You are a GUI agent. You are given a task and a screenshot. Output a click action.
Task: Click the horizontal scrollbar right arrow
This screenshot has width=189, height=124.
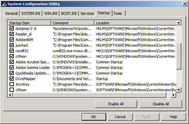pos(174,95)
